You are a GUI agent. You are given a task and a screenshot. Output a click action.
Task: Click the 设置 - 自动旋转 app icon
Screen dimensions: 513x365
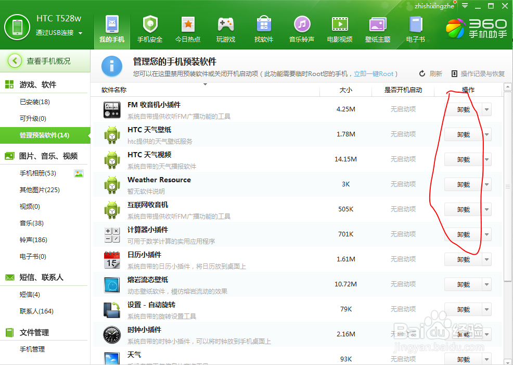[112, 310]
